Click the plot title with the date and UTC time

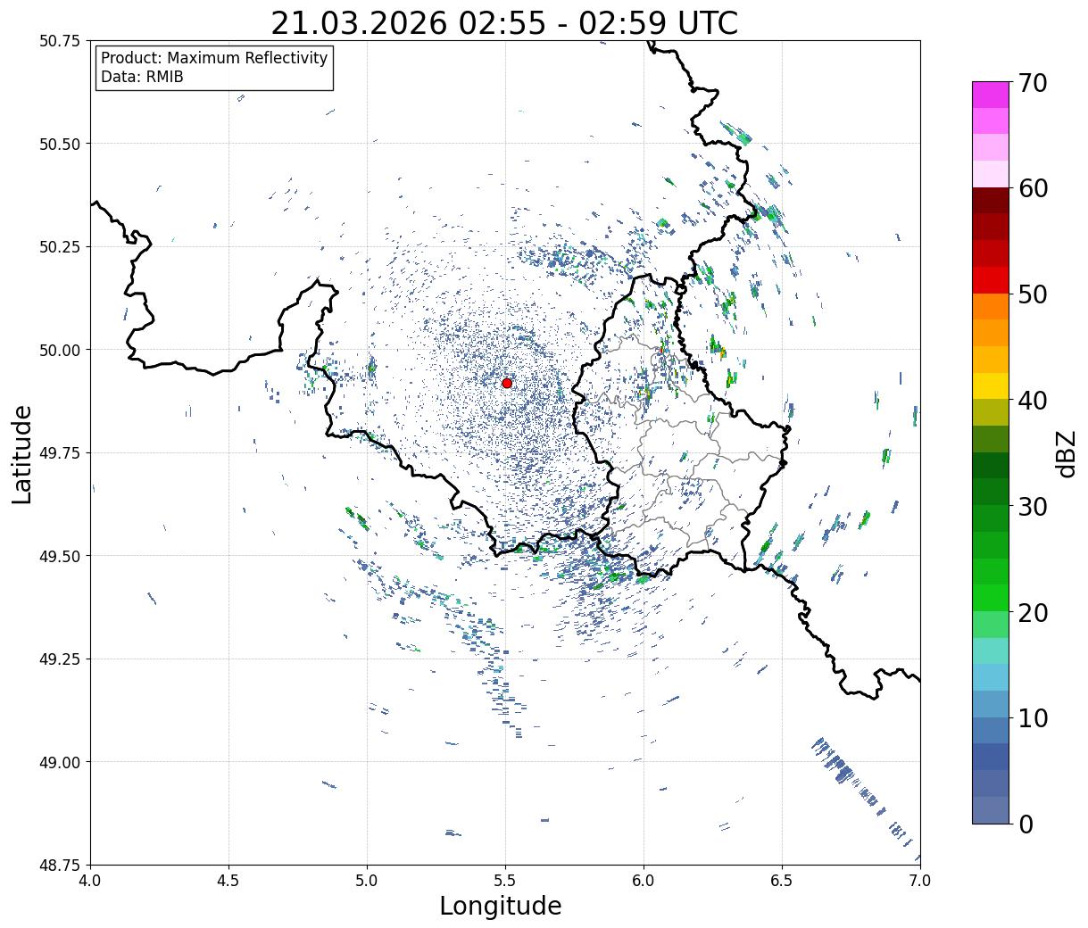point(504,22)
